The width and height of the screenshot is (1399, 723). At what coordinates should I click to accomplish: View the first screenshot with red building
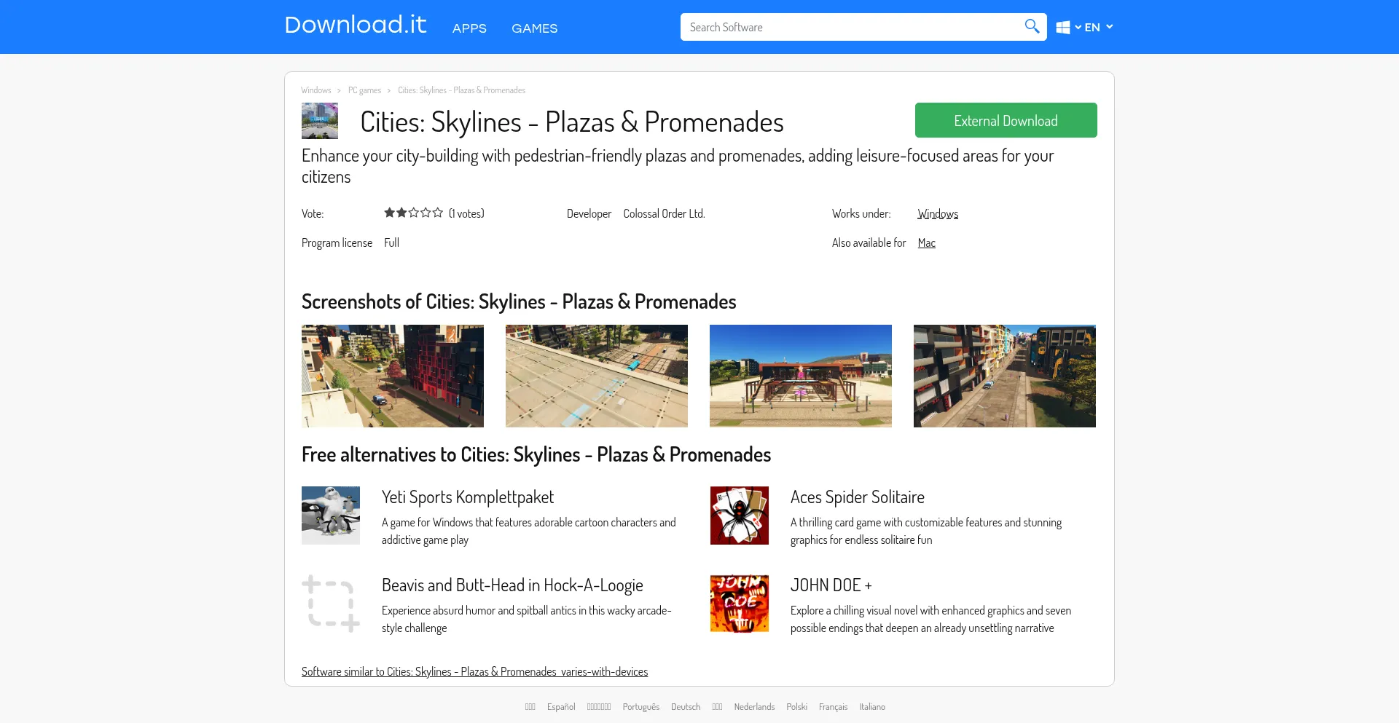pos(393,376)
